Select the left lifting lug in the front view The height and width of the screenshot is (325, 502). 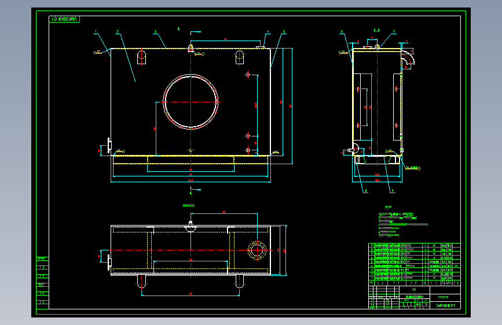141,57
